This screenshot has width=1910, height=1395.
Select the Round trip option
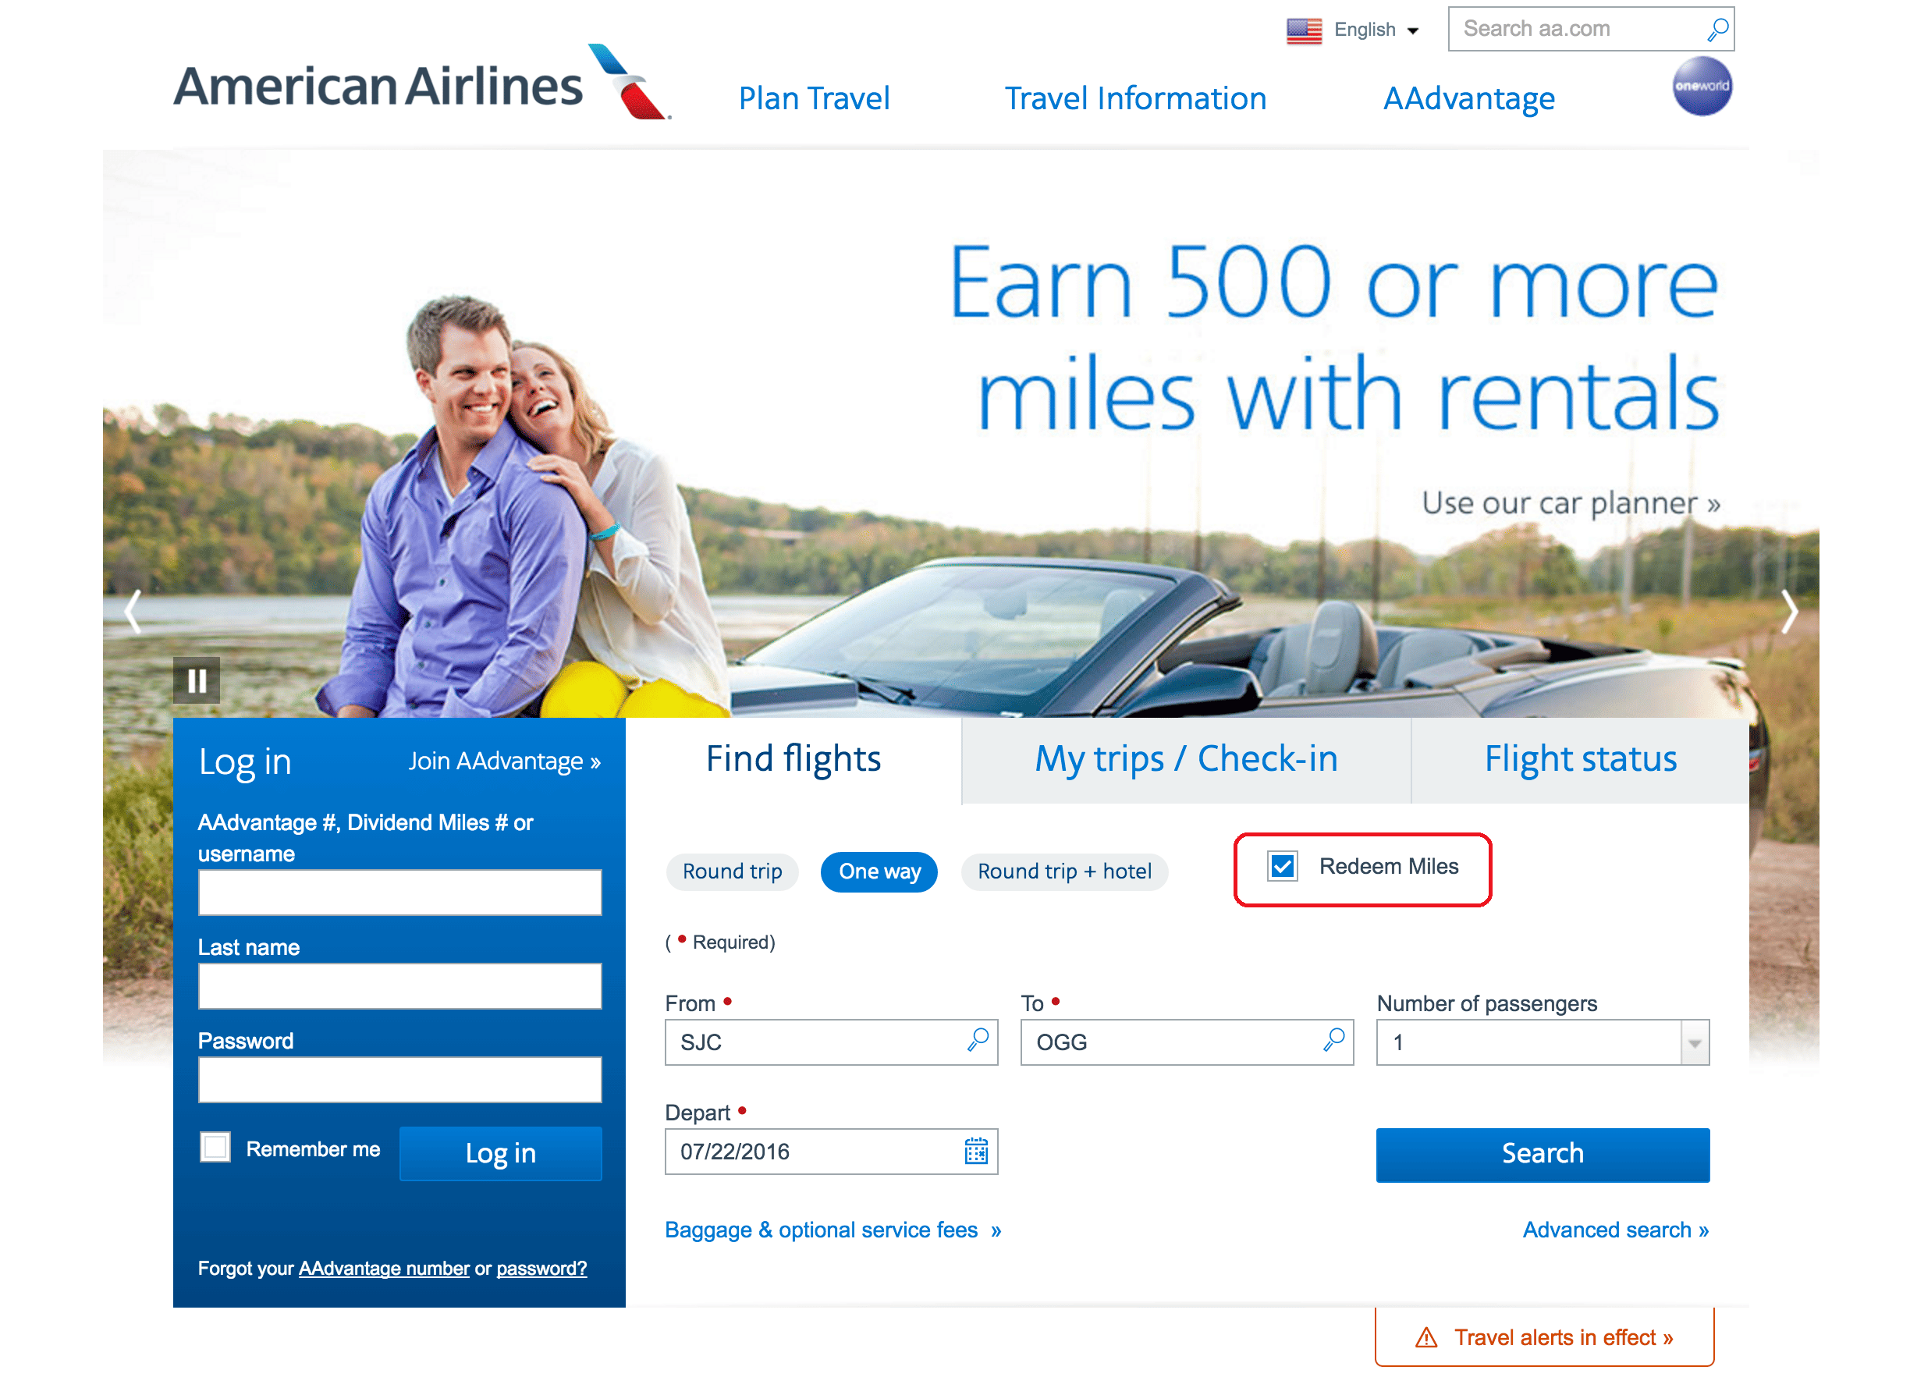tap(732, 871)
